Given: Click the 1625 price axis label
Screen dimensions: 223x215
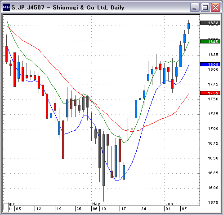Looking at the screenshot, I should [x=213, y=173].
